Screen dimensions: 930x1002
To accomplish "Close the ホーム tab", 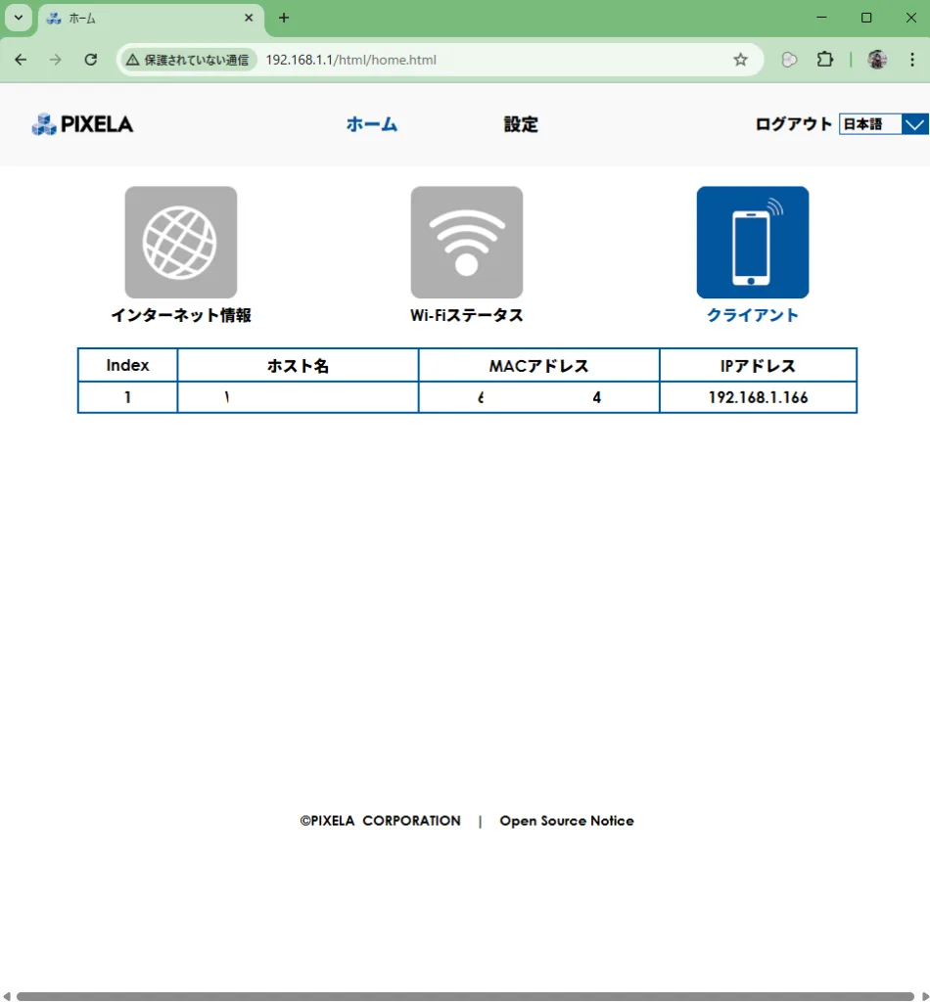I will (249, 18).
